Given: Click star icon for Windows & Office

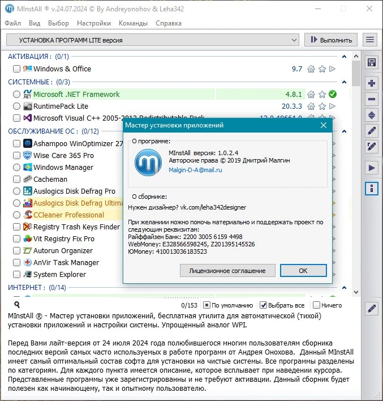Looking at the screenshot, I should click(322, 69).
